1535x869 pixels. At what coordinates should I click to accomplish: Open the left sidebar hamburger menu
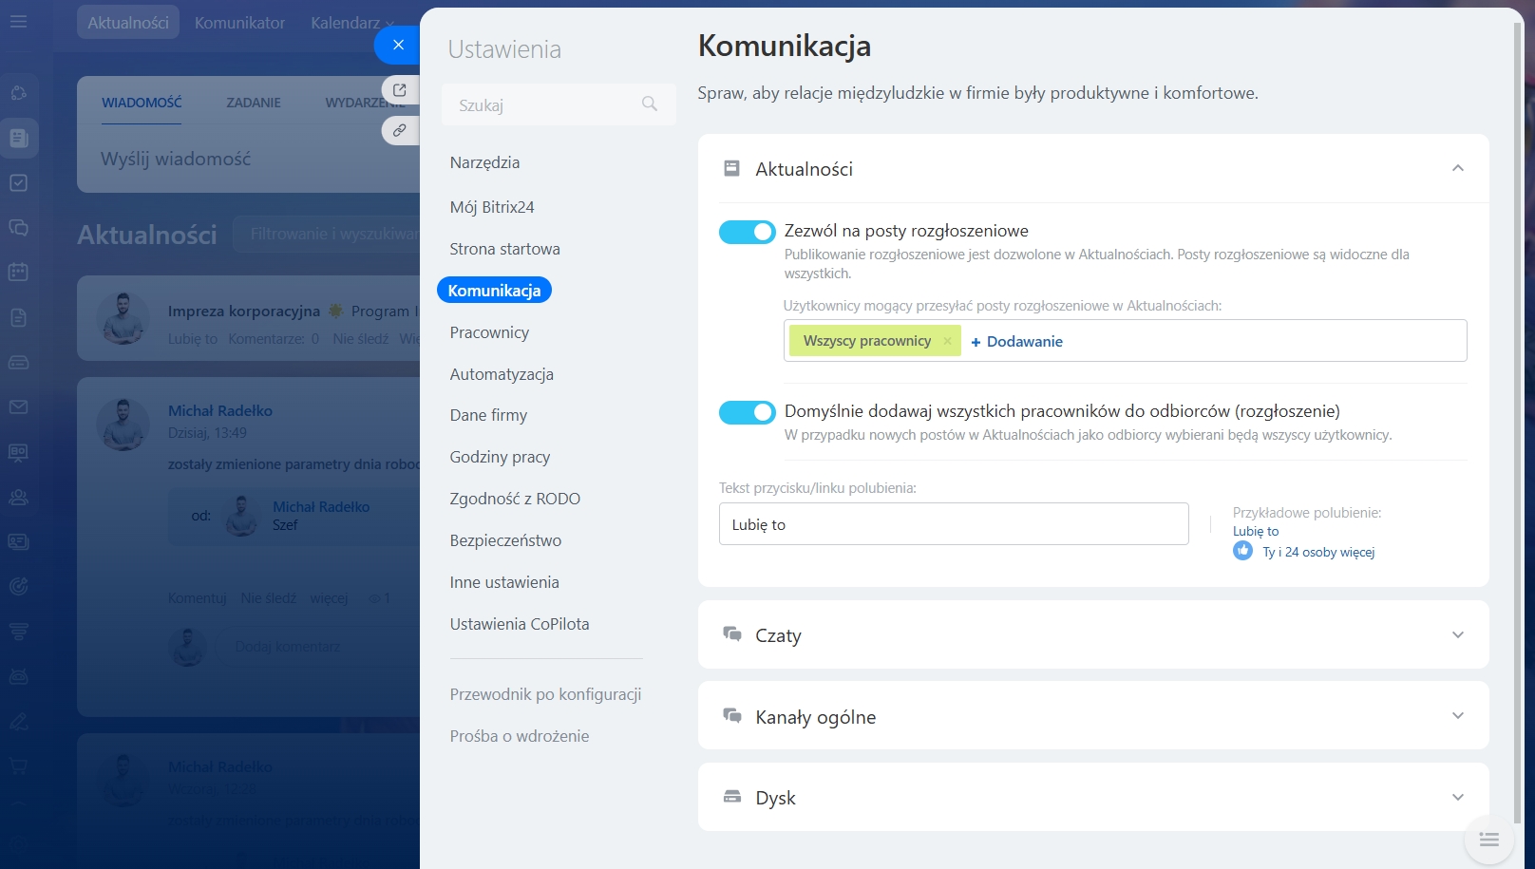pos(18,21)
